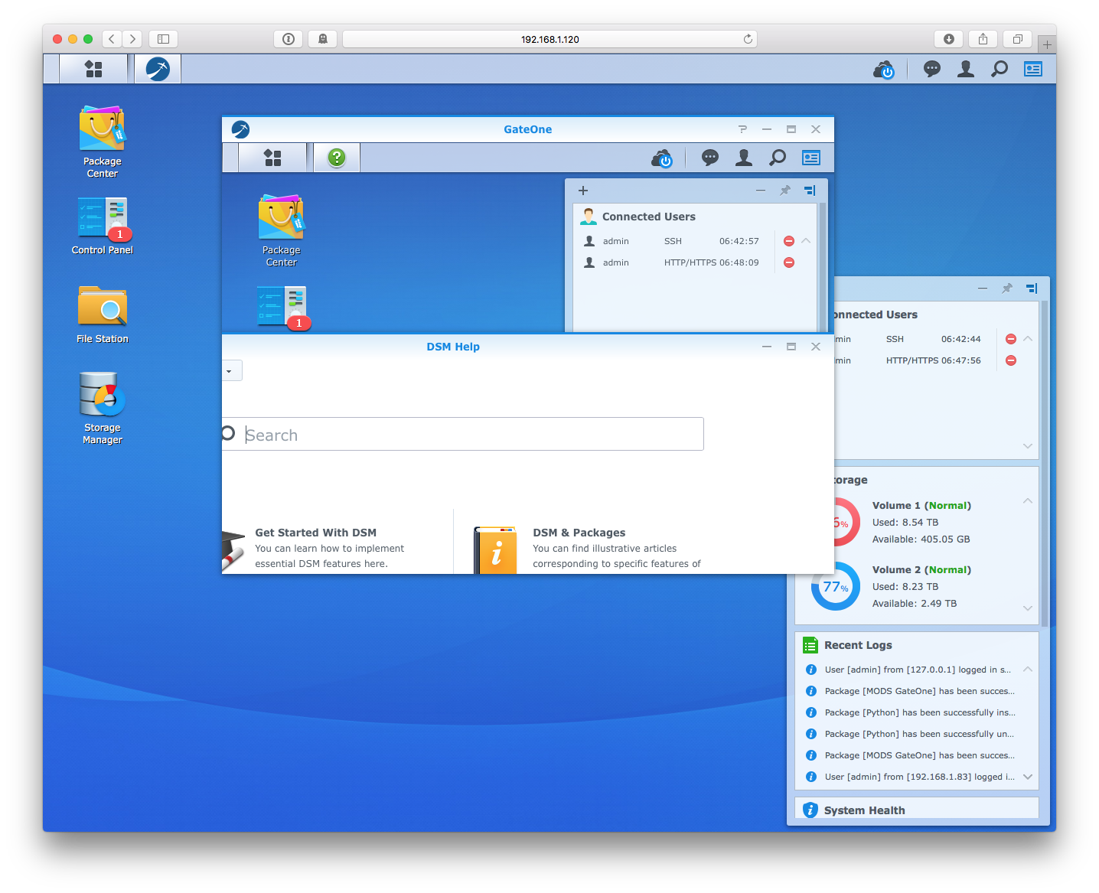
Task: Minimize the outer widget panel
Action: pyautogui.click(x=983, y=288)
